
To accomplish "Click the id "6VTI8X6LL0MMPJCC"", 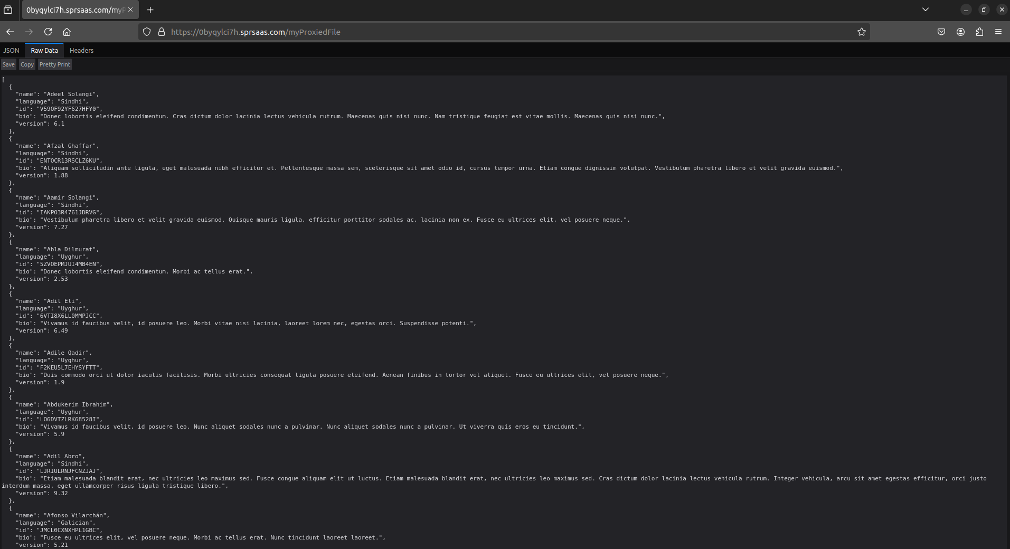I will (70, 316).
